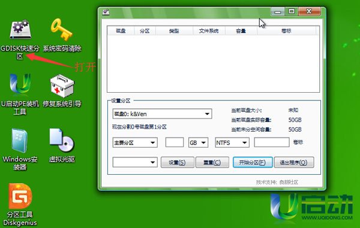Open the 主要分区 partition type dropdown

(x=135, y=142)
